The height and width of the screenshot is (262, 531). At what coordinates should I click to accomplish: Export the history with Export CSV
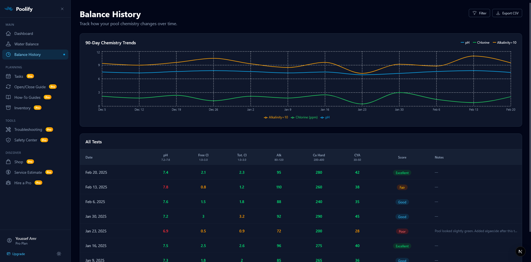click(x=507, y=13)
